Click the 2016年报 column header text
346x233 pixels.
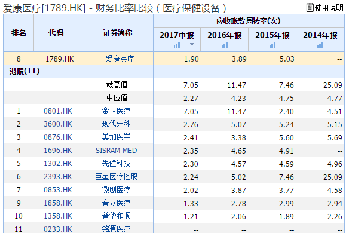(225, 35)
